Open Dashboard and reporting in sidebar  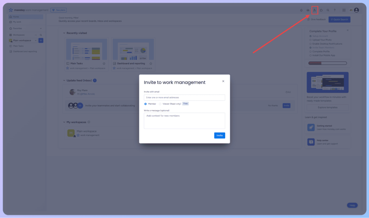[x=26, y=52]
